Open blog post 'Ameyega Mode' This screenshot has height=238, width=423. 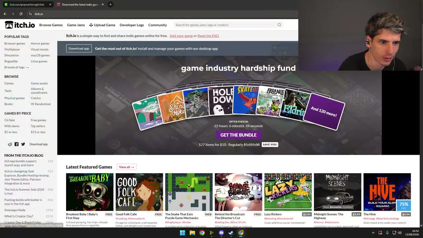tap(15, 210)
